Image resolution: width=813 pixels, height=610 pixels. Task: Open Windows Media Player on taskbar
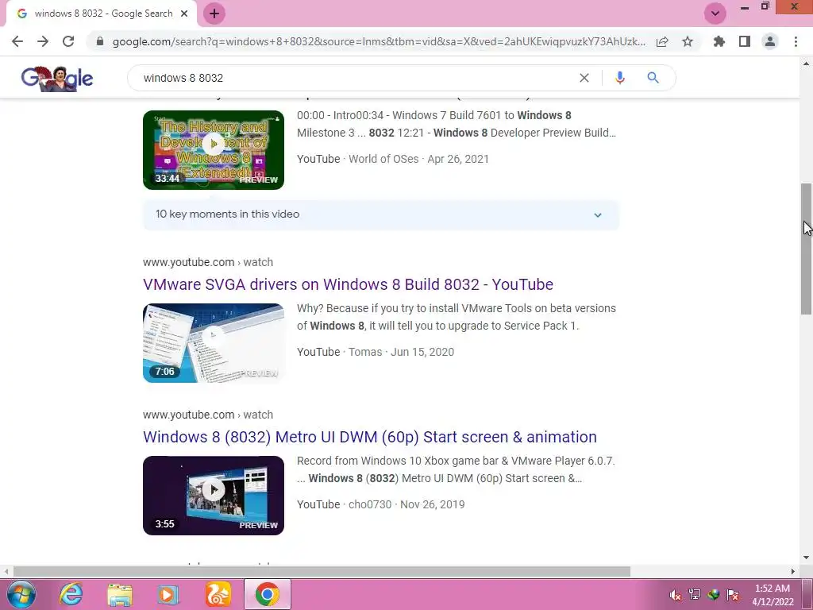tap(168, 595)
